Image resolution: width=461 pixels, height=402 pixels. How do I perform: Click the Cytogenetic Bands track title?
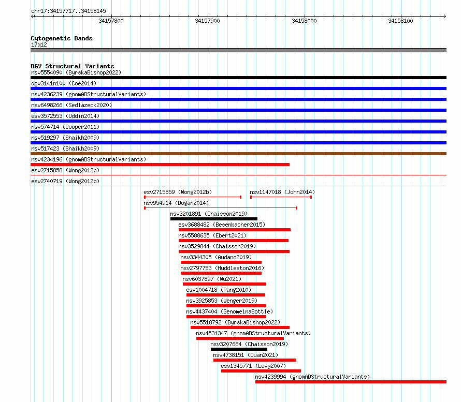coord(62,38)
